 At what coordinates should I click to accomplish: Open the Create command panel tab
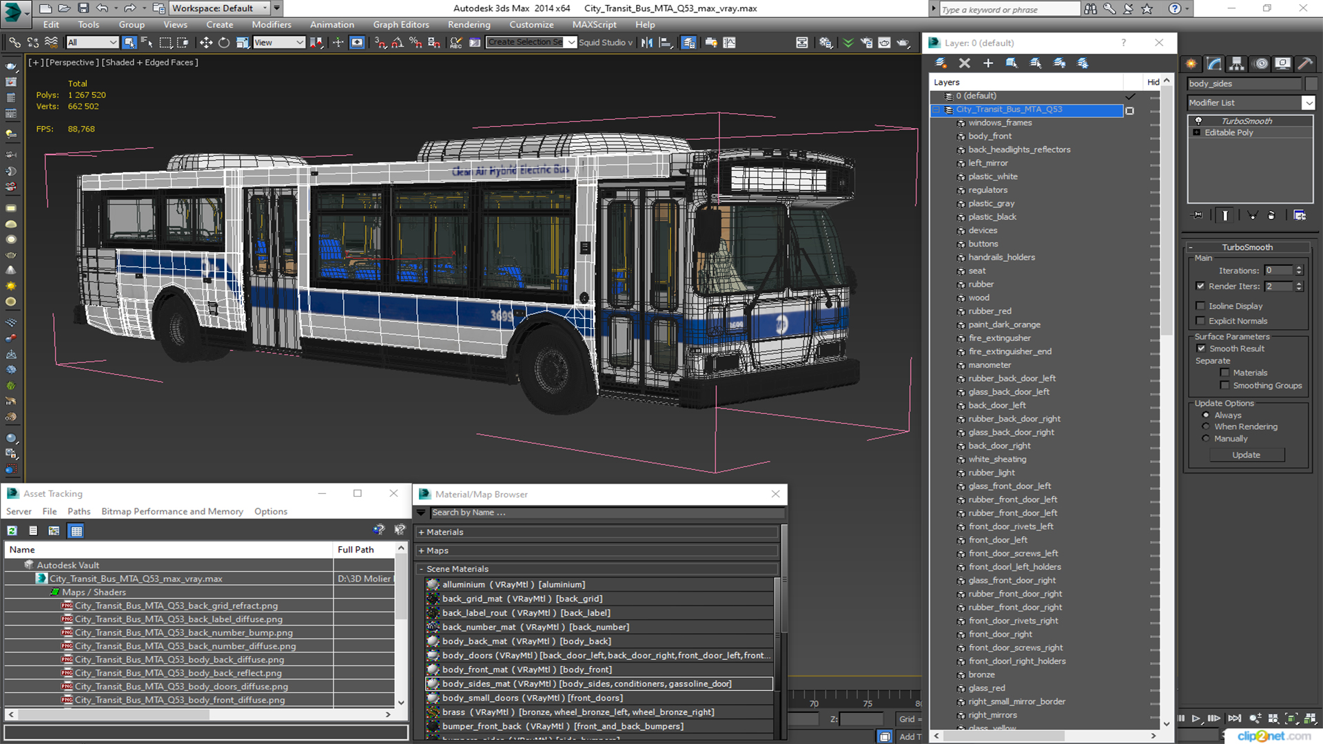point(1191,63)
